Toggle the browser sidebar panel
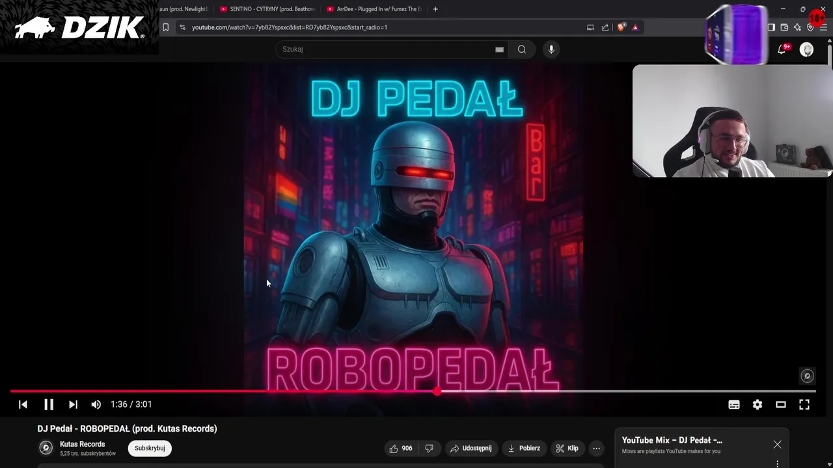The image size is (833, 468). [x=771, y=27]
